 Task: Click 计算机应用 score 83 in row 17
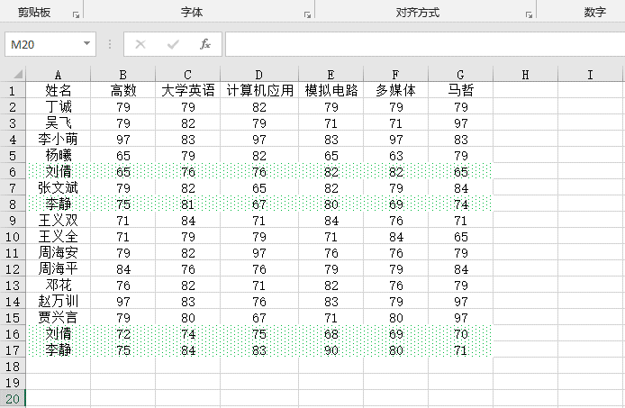pos(259,350)
